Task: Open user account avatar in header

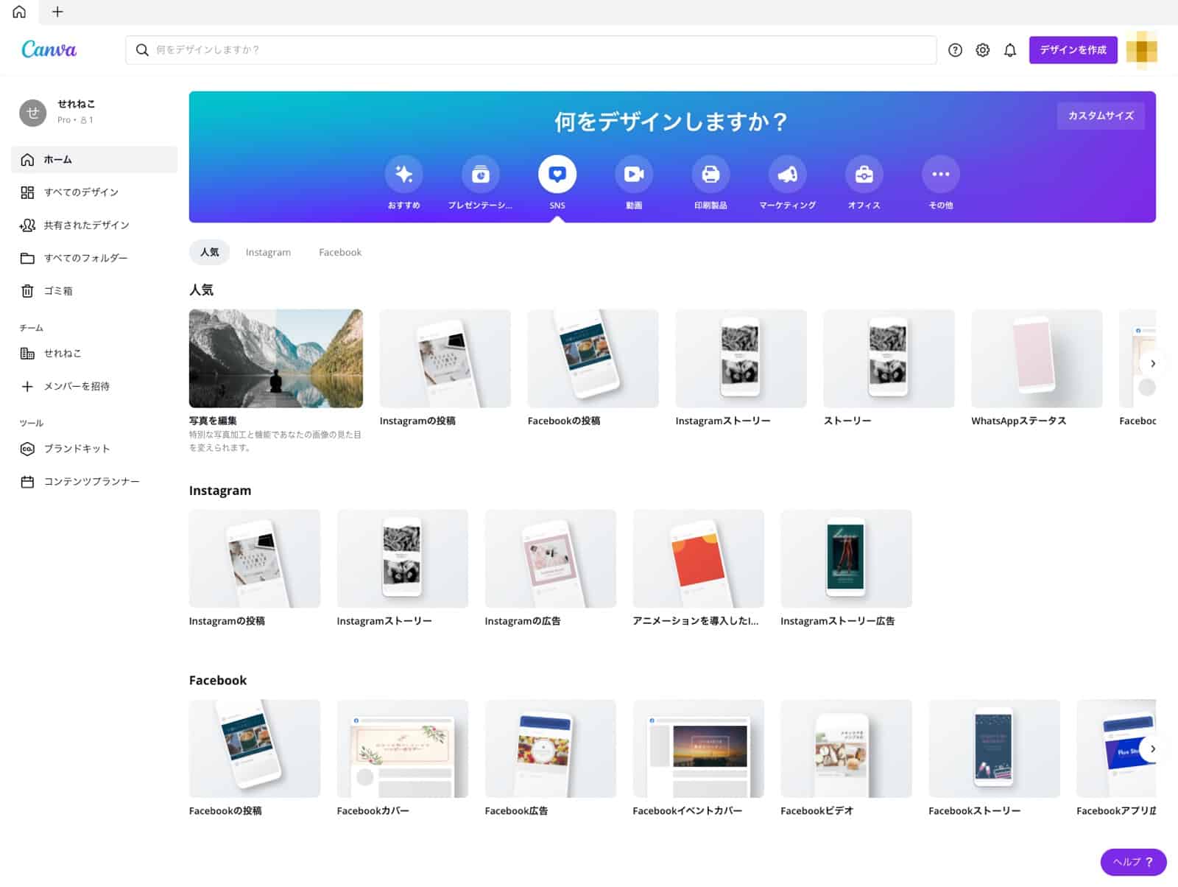Action: 1141,50
